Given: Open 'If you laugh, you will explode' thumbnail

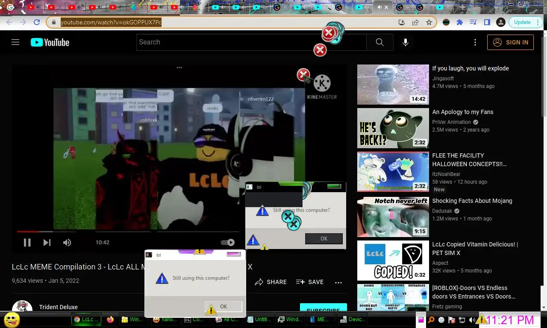Looking at the screenshot, I should [393, 85].
